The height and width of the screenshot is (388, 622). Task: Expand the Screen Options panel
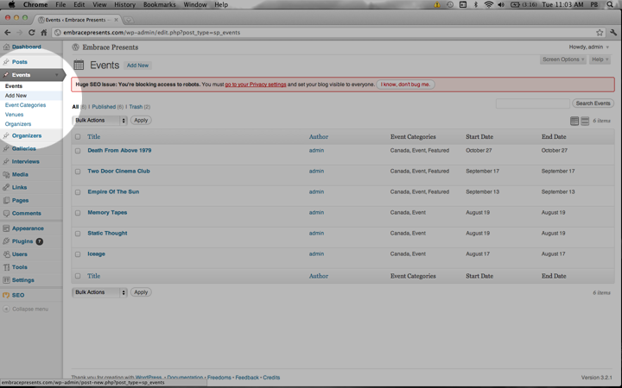coord(562,59)
